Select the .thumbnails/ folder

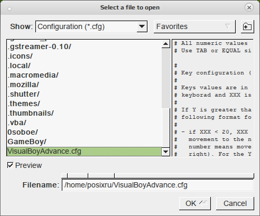point(84,113)
